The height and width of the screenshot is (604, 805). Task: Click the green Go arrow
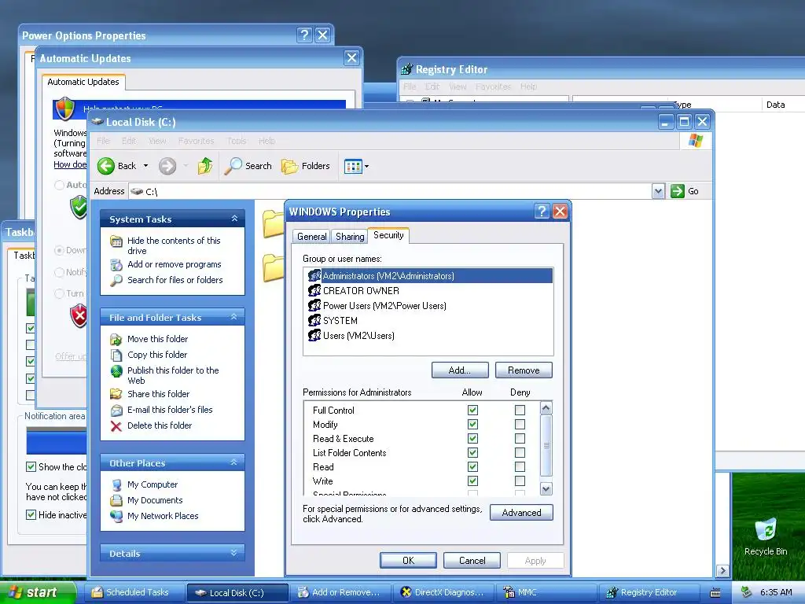pos(678,191)
